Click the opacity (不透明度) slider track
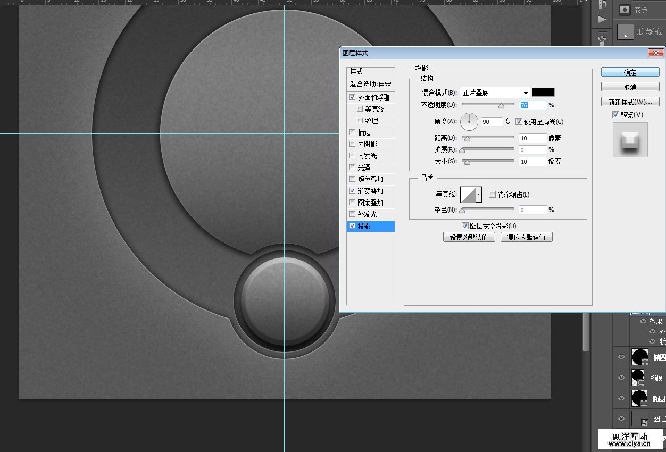666x452 pixels. [x=488, y=104]
